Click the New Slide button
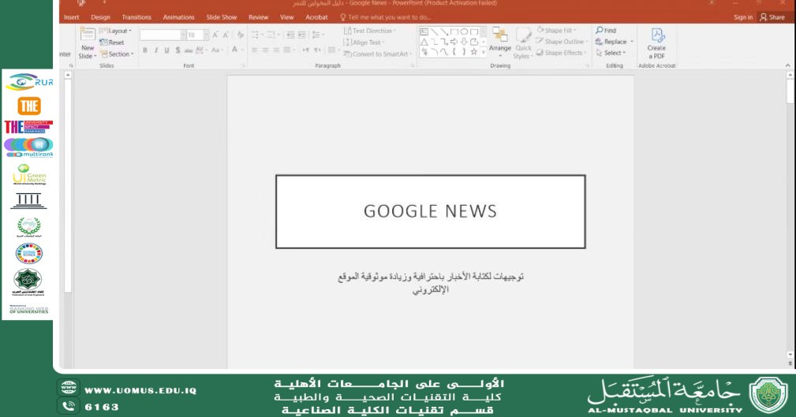The image size is (796, 417). click(x=88, y=43)
